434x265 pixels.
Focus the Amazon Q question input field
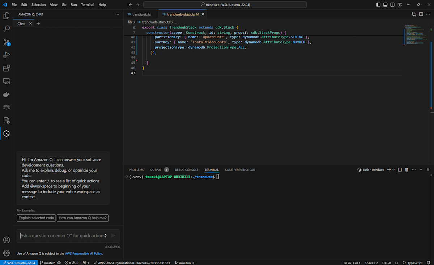61,236
